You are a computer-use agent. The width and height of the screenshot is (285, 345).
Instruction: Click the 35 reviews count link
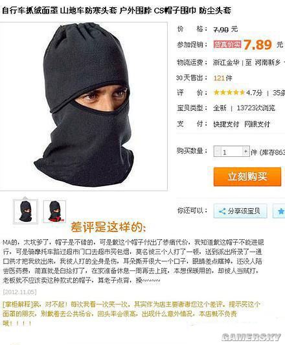279,93
